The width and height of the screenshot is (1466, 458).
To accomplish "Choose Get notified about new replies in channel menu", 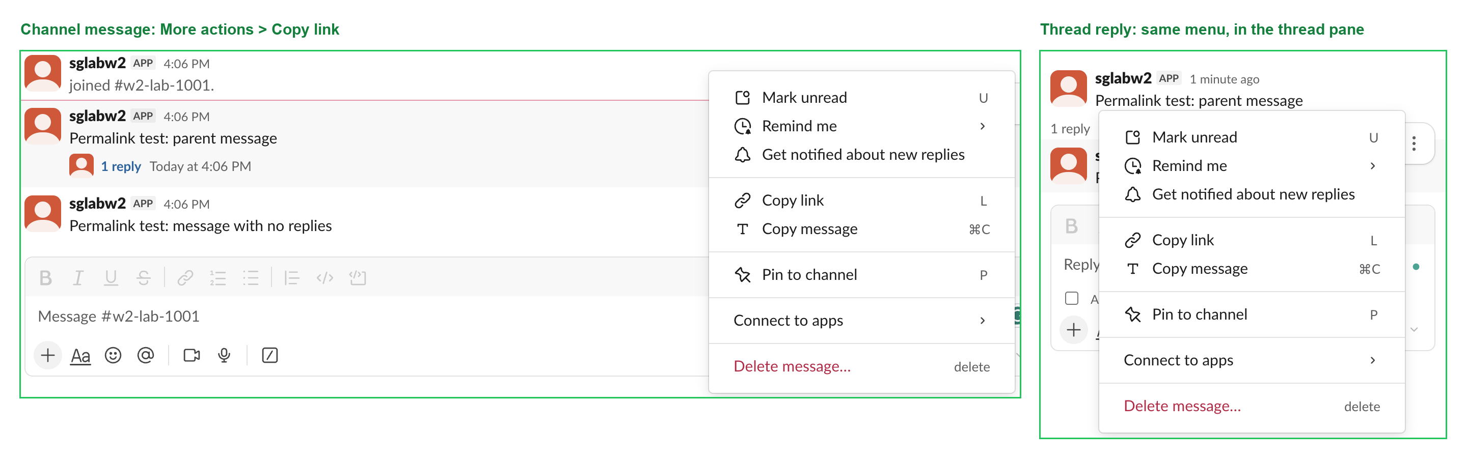I will (x=861, y=155).
